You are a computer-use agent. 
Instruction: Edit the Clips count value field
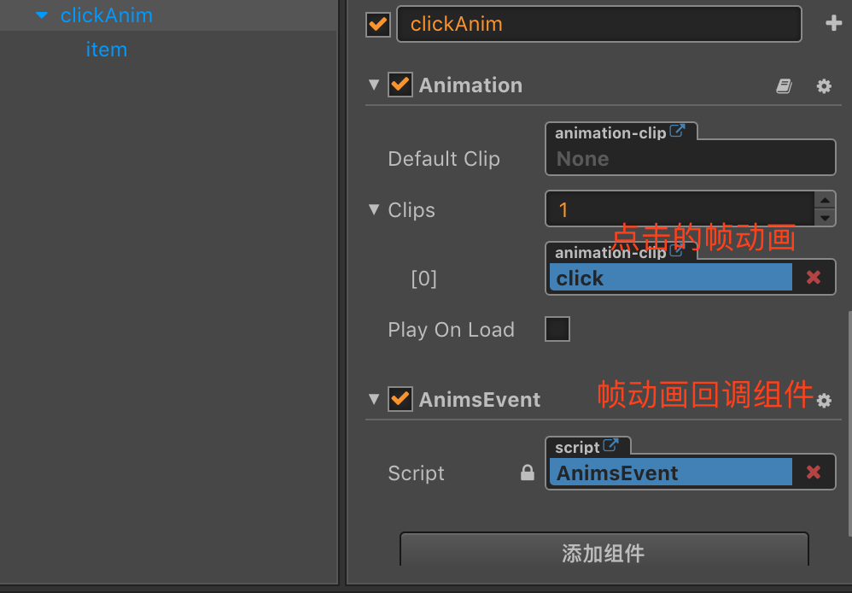(x=680, y=208)
